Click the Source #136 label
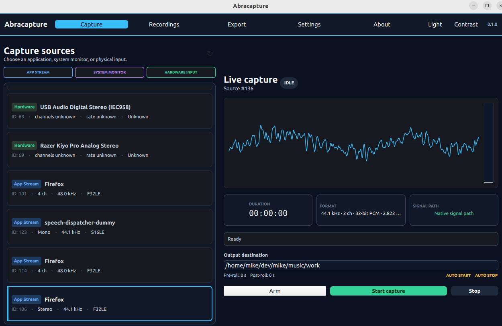This screenshot has width=502, height=326. tap(239, 89)
